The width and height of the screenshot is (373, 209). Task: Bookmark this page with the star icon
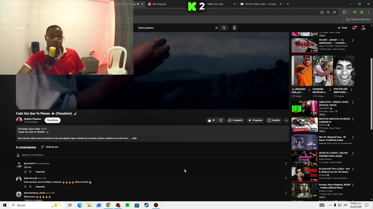(x=335, y=12)
